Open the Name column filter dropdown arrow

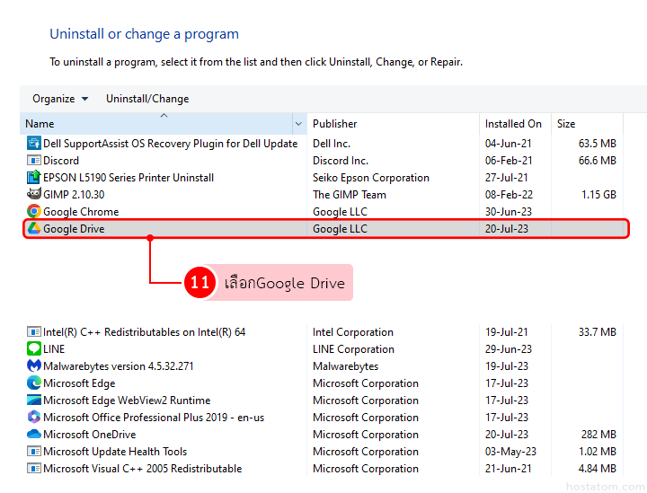pyautogui.click(x=298, y=124)
